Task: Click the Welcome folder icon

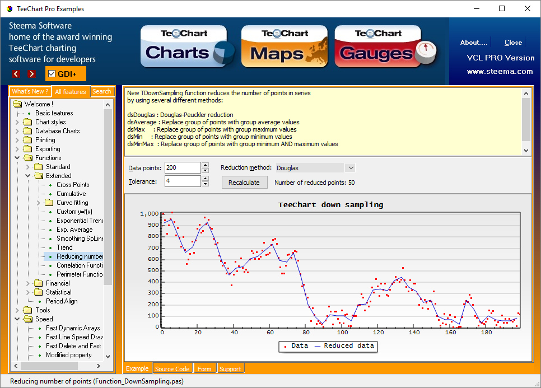Action: point(17,104)
